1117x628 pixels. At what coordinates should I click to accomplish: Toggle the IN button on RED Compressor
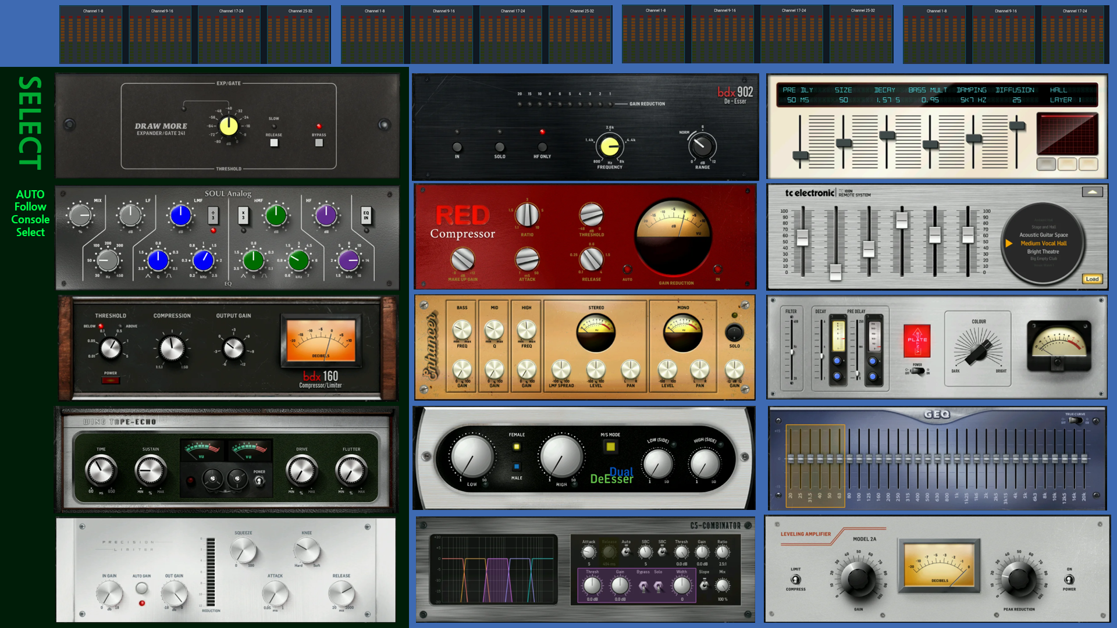pyautogui.click(x=717, y=269)
